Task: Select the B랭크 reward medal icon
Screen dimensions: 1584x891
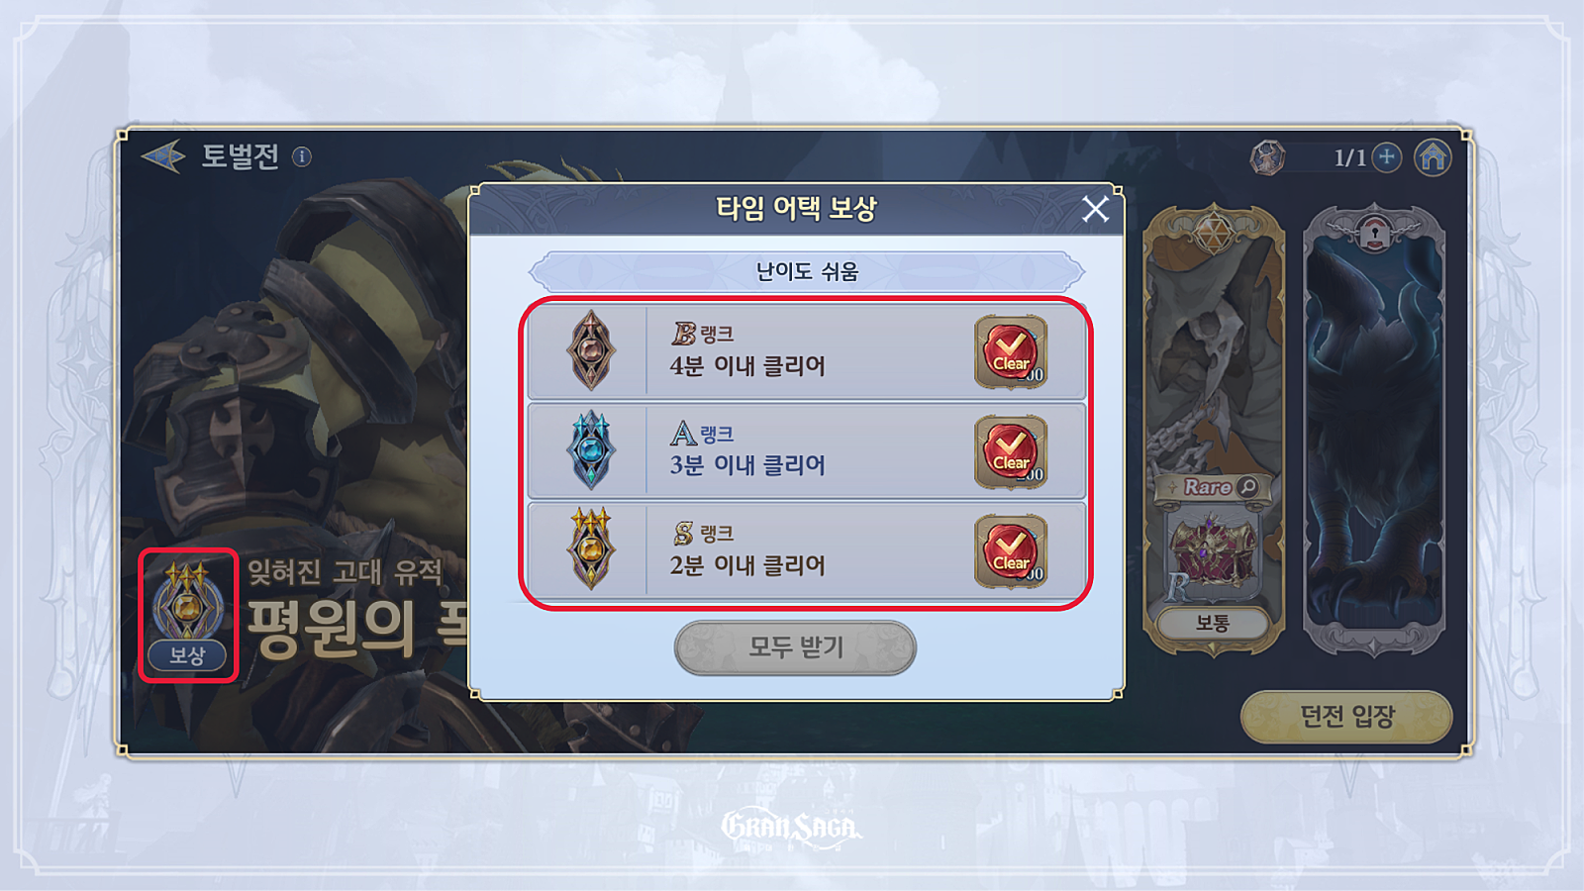Action: pyautogui.click(x=591, y=350)
